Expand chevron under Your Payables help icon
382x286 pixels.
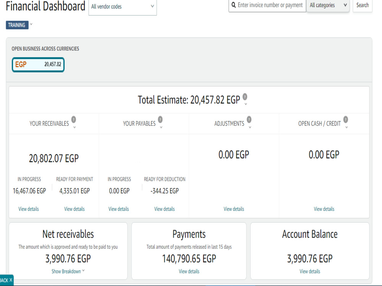point(161,127)
